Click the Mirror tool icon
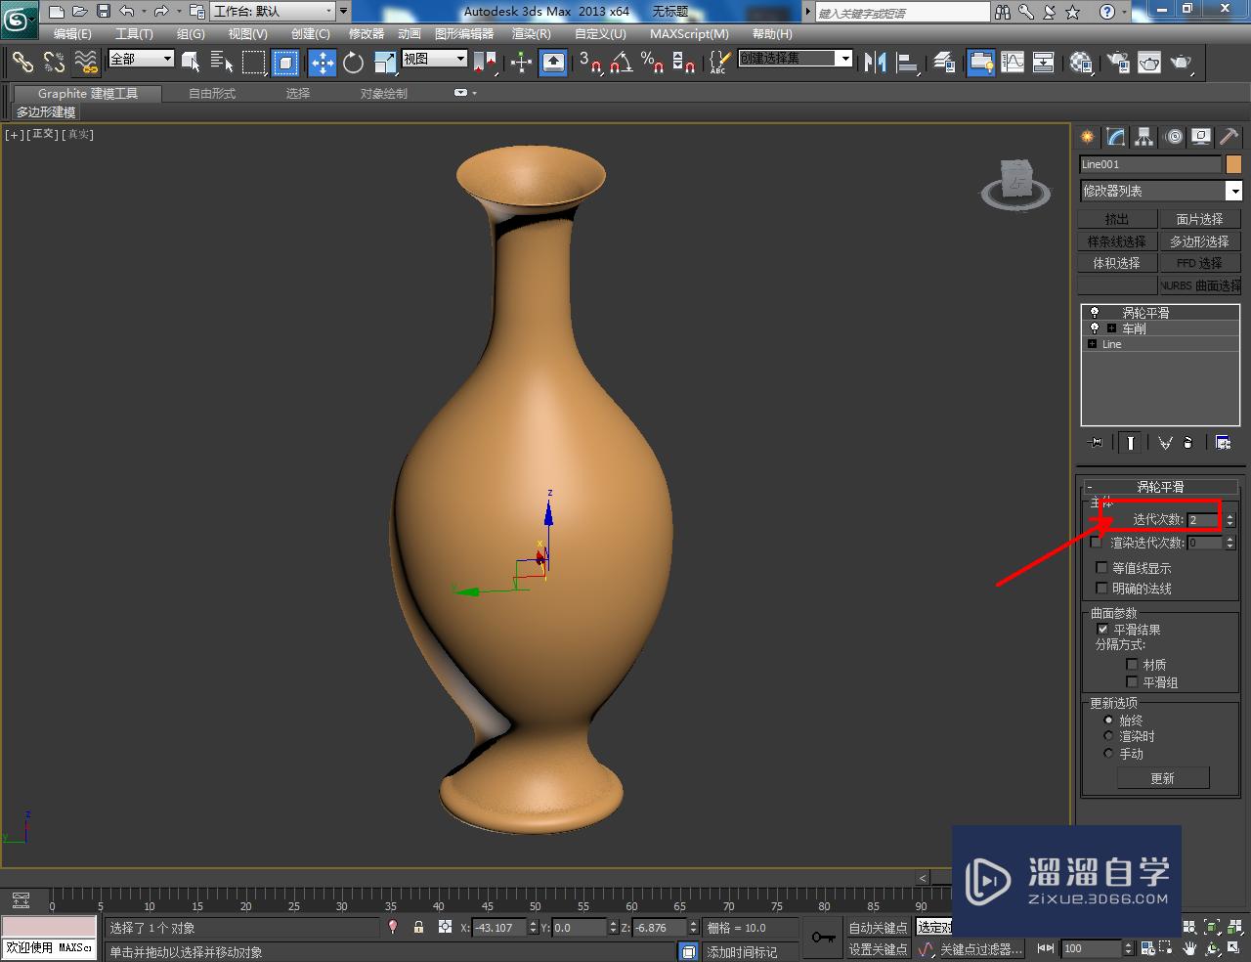This screenshot has width=1251, height=962. tap(875, 63)
